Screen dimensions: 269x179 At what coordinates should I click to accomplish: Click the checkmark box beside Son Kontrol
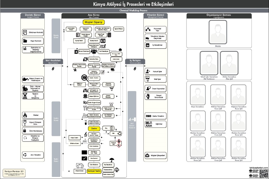[84, 158]
